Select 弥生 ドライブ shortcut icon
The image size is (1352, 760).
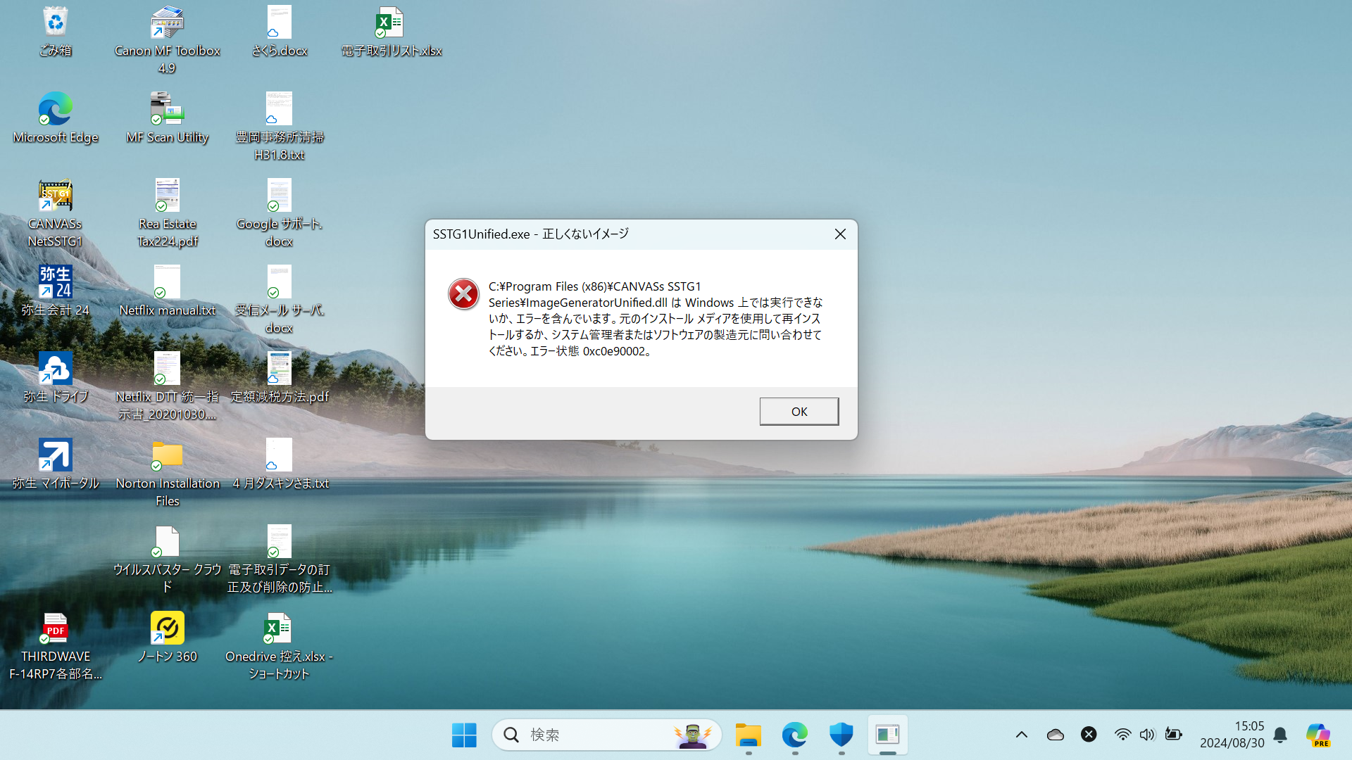(x=55, y=378)
